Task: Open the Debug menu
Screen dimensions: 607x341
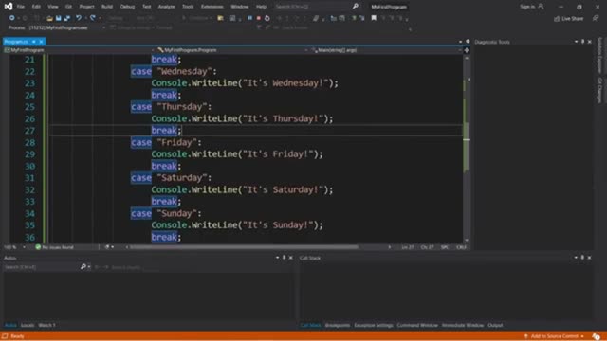Action: click(x=127, y=7)
